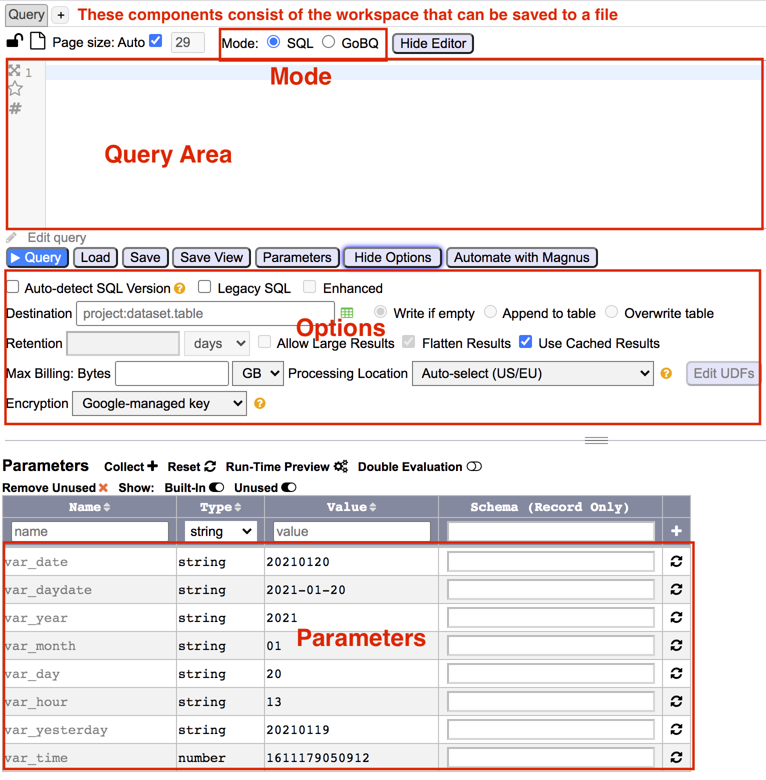Click help icon next to Processing Location
Image resolution: width=766 pixels, height=780 pixels.
point(666,373)
